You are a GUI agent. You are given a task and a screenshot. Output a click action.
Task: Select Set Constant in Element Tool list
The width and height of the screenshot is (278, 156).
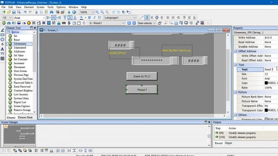pyautogui.click(x=20, y=59)
